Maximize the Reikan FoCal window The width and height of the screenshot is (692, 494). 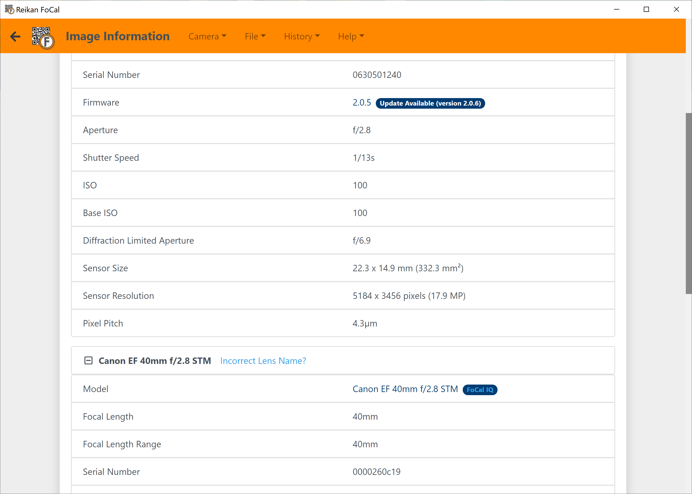coord(646,10)
